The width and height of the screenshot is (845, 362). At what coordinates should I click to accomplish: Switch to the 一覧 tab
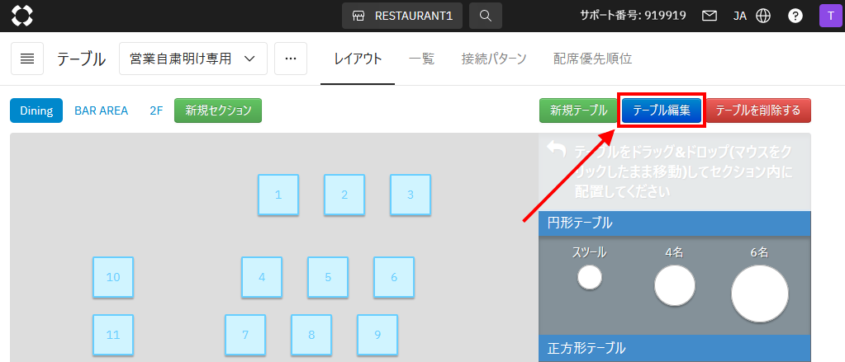(421, 59)
